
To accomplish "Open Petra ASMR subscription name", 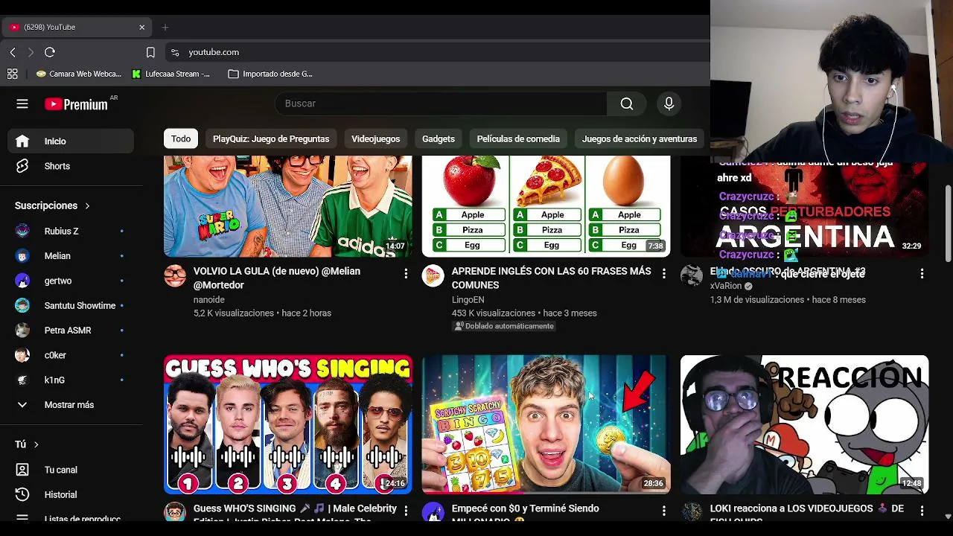I will (68, 331).
